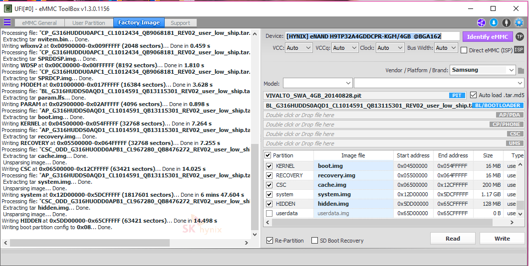
Task: Open the purple hamburger menu
Action: click(x=7, y=22)
